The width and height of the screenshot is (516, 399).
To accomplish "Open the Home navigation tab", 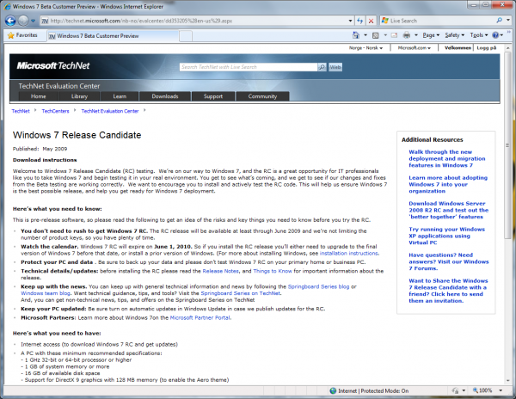I will coord(39,96).
